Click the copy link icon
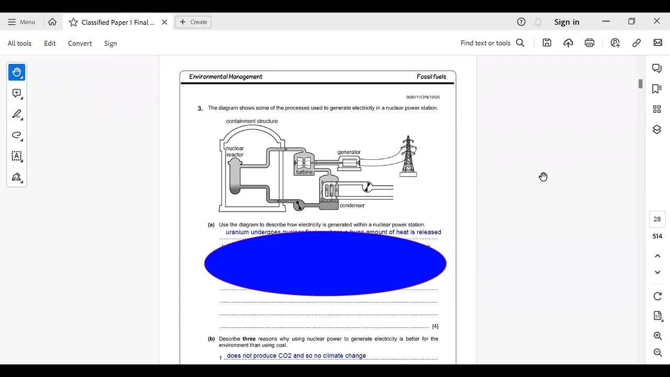 636,43
